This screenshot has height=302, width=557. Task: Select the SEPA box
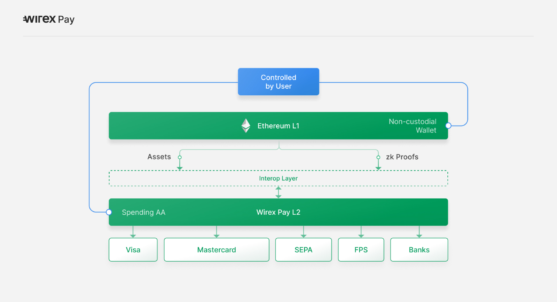click(304, 250)
